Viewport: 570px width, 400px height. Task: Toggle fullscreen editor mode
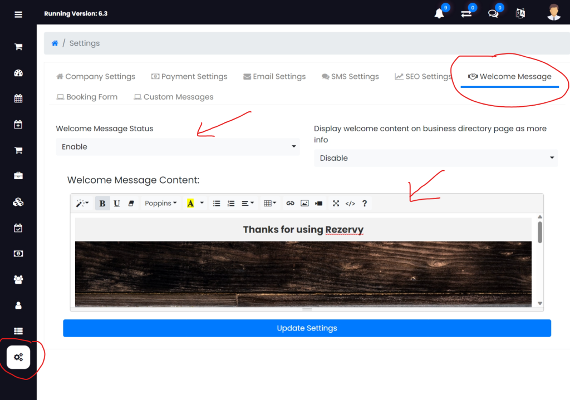point(336,203)
